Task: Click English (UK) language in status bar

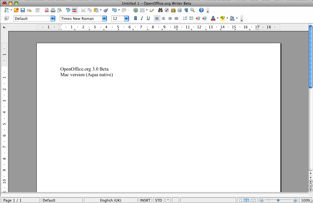Action: click(111, 200)
